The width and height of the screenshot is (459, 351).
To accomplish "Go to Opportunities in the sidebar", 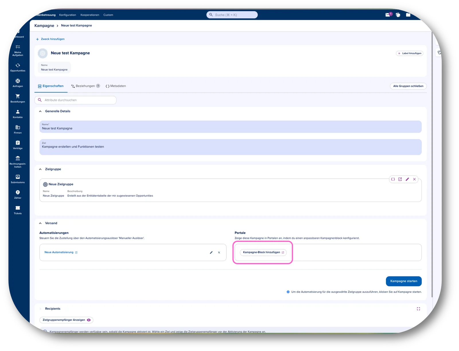I will pos(18,67).
